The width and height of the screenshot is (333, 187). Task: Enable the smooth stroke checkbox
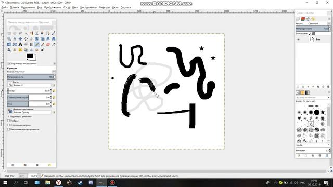point(9,125)
